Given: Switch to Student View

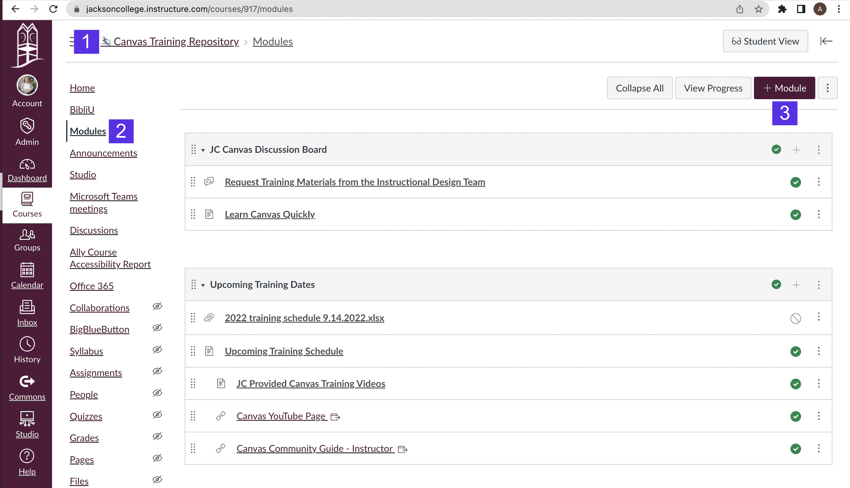Looking at the screenshot, I should (x=765, y=41).
